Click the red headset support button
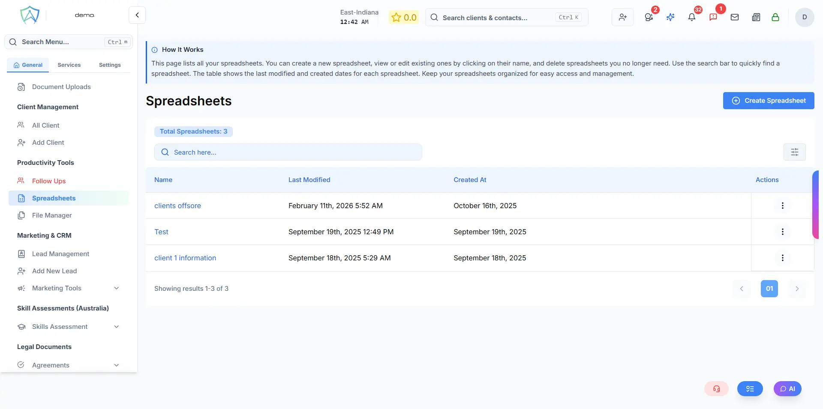823x409 pixels. click(716, 389)
